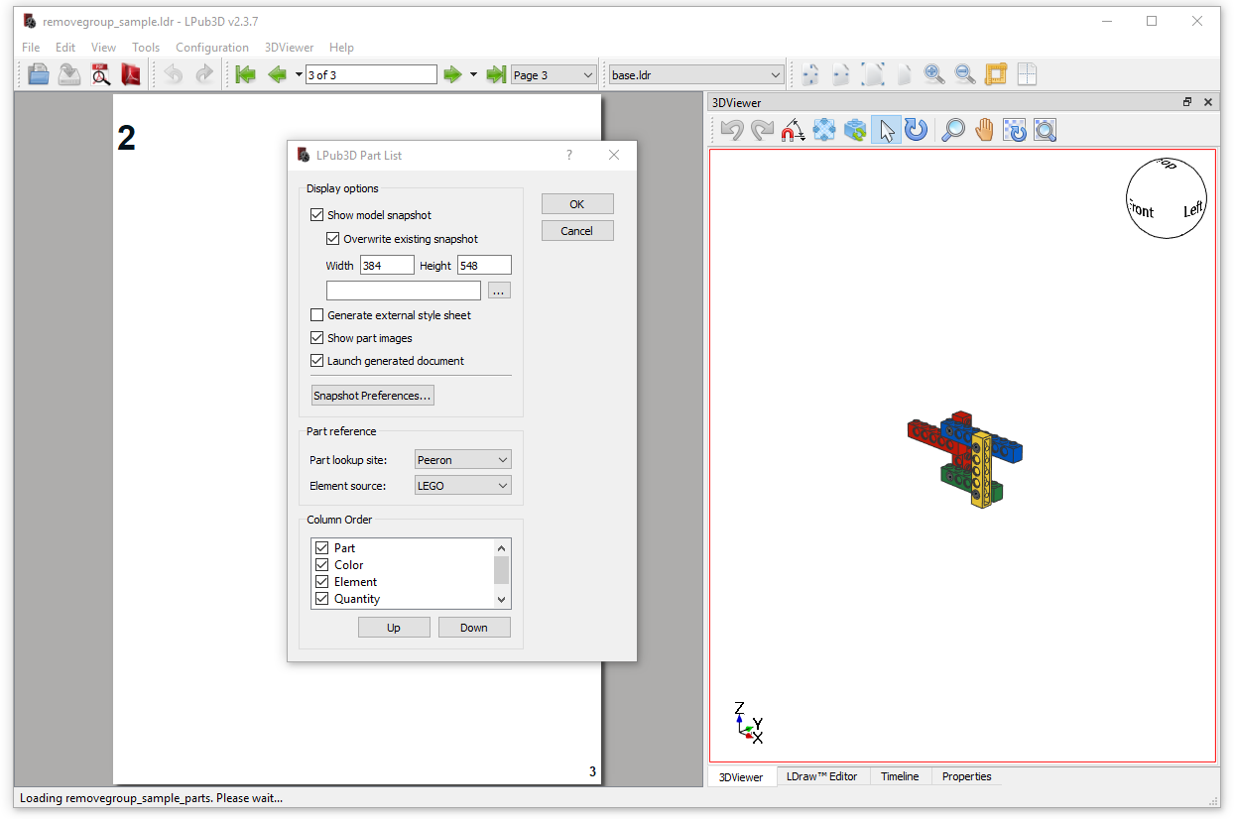Viewport: 1234px width, 819px height.
Task: Open an existing LDraw file
Action: click(38, 73)
